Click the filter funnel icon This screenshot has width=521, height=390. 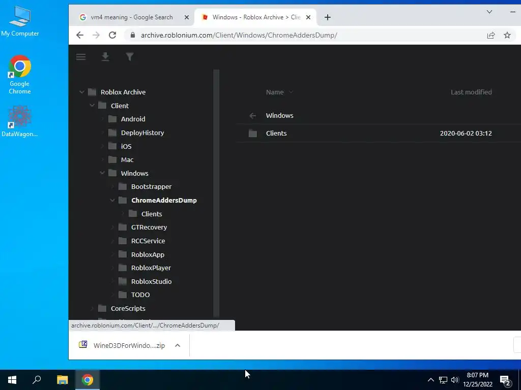click(x=130, y=57)
